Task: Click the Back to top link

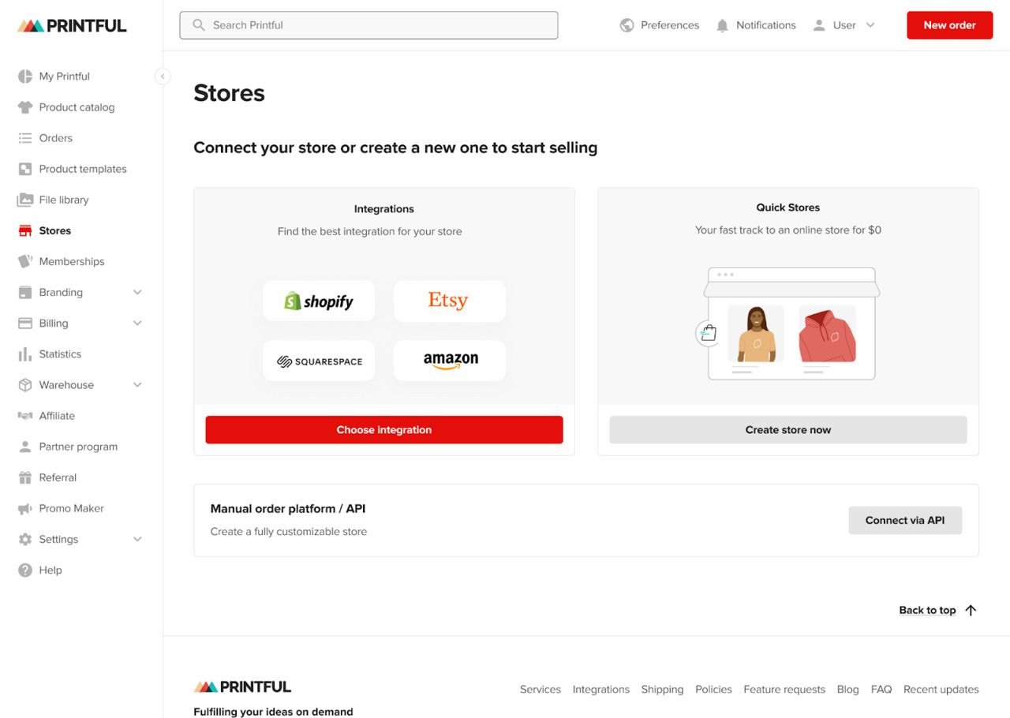Action: (937, 610)
